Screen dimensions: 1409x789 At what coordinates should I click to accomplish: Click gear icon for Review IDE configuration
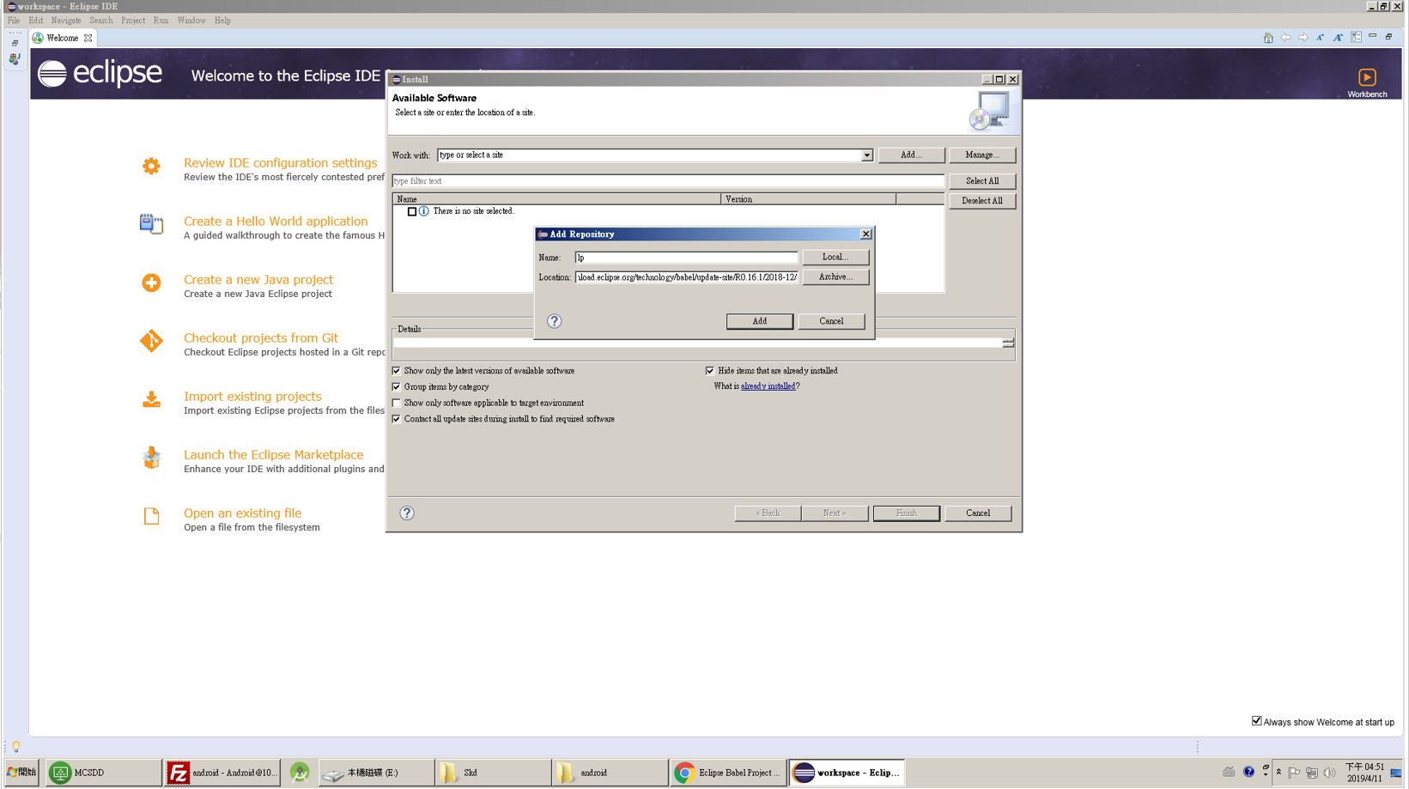(151, 166)
